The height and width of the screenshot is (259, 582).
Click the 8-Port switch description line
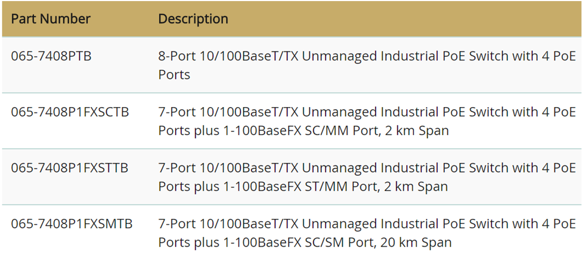click(x=367, y=56)
